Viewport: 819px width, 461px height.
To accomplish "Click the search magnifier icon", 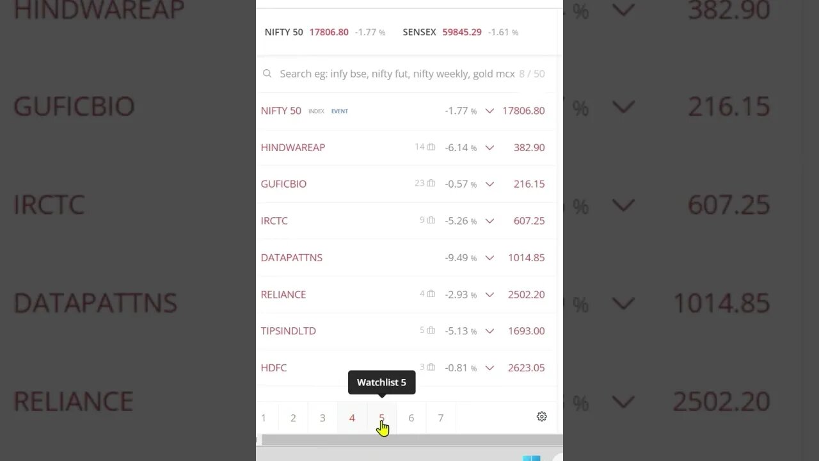I will [x=267, y=74].
